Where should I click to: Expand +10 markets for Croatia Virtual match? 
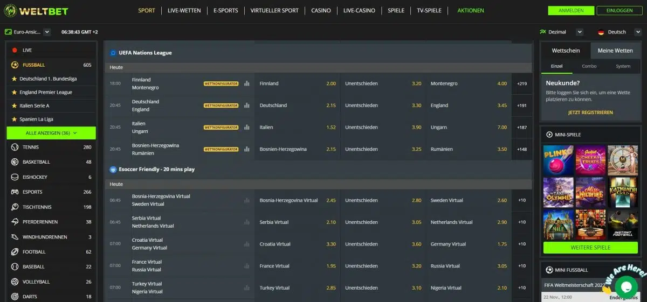click(521, 244)
